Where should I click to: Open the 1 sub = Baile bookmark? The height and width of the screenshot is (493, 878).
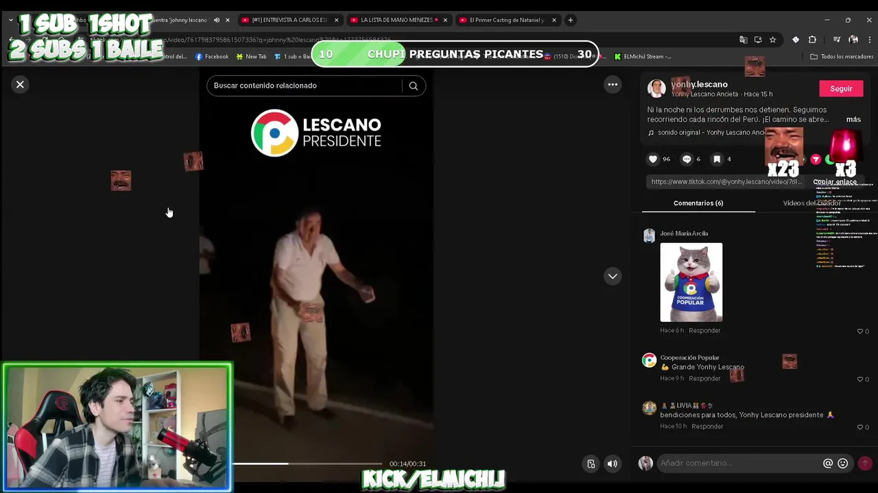(x=293, y=56)
